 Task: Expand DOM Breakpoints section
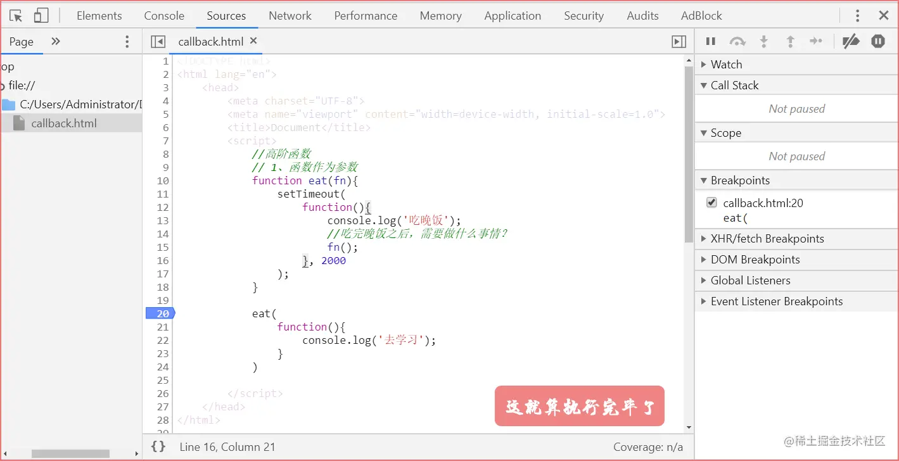796,260
